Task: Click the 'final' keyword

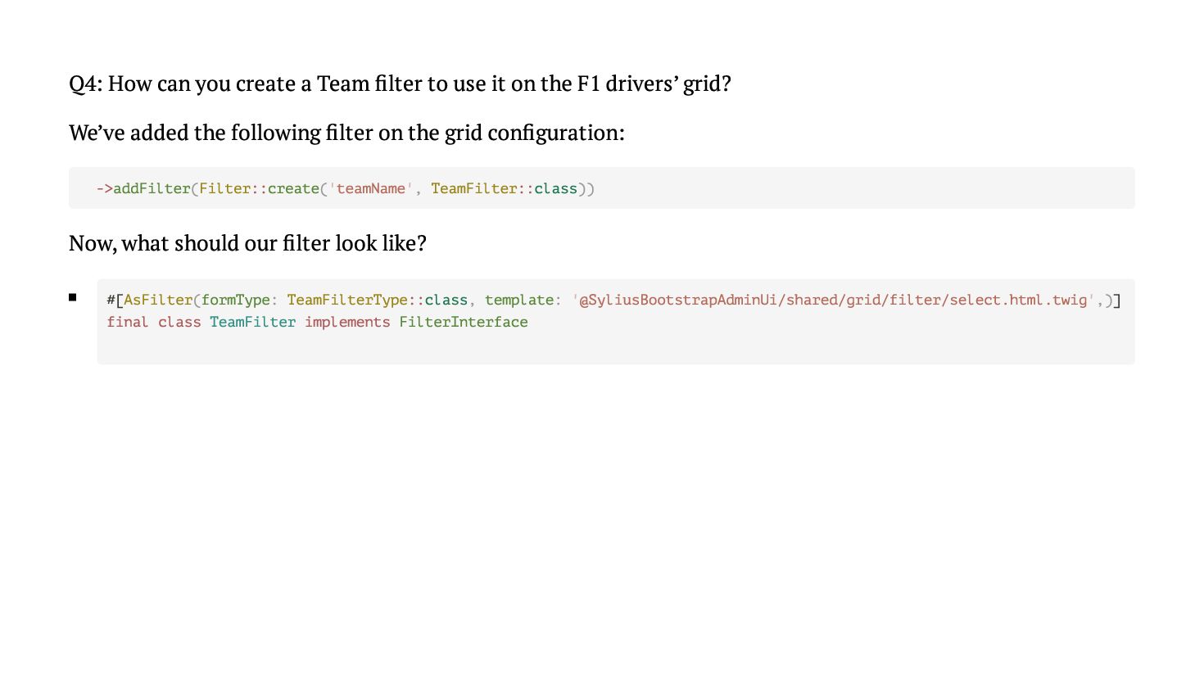Action: [128, 322]
